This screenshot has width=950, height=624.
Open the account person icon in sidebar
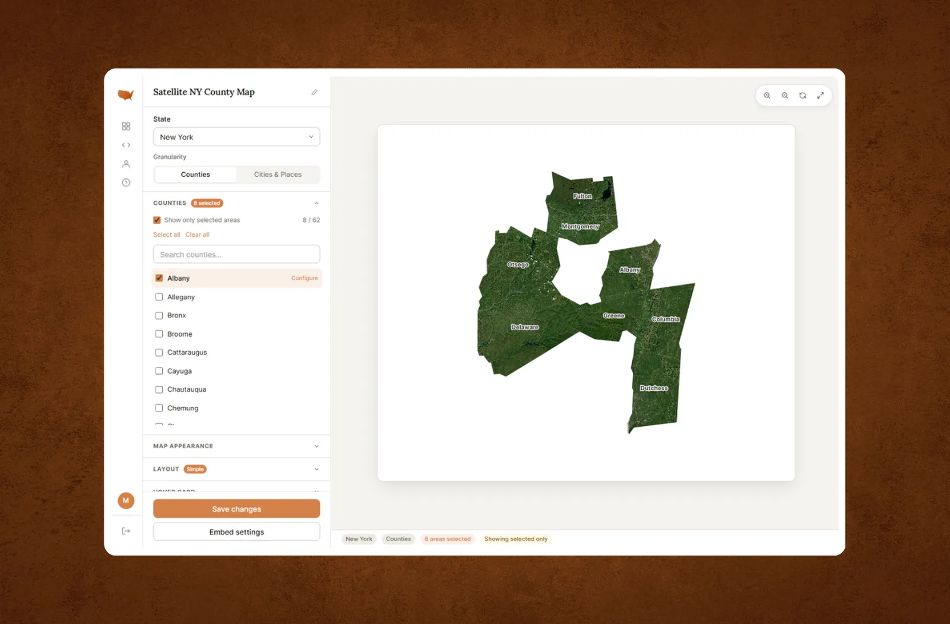(126, 164)
